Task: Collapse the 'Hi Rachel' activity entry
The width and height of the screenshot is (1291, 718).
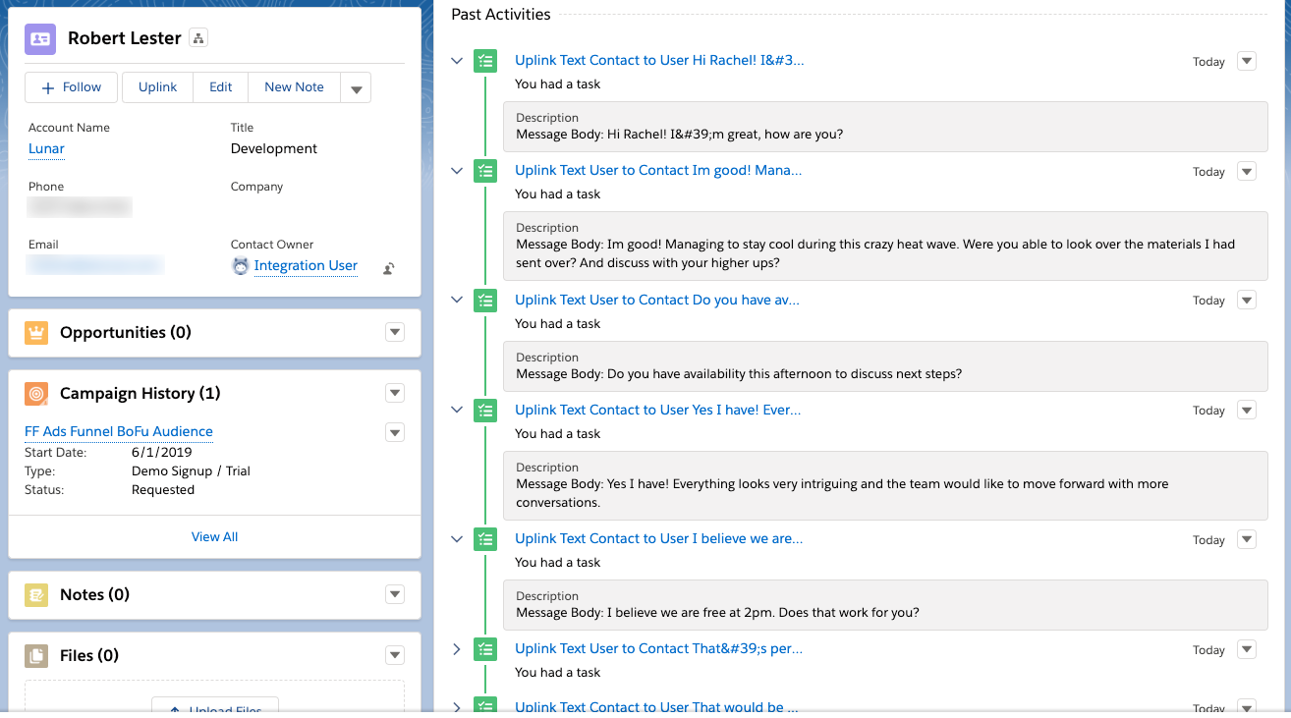Action: coord(457,61)
